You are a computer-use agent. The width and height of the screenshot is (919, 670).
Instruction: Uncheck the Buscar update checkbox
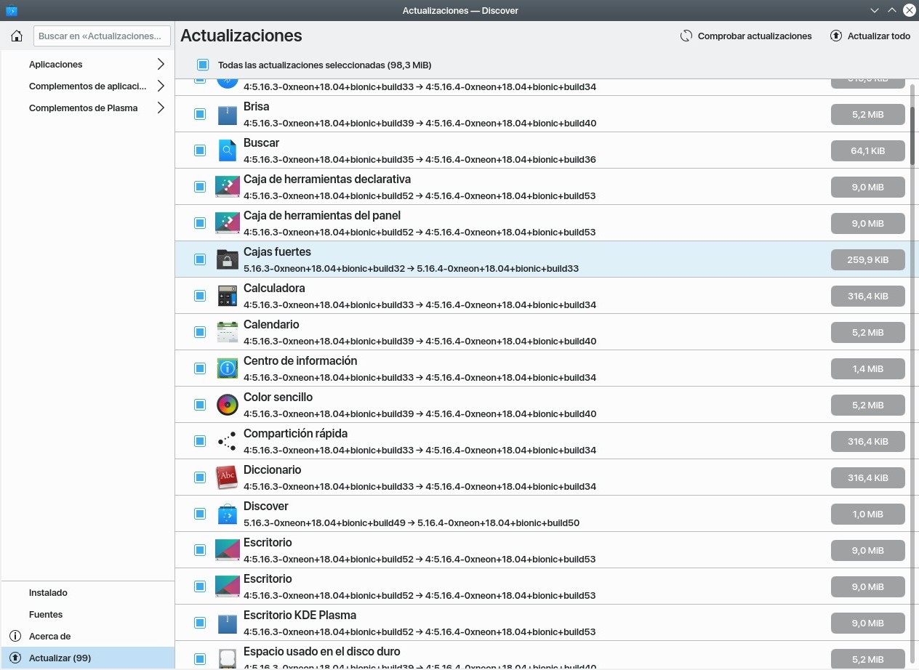[200, 150]
